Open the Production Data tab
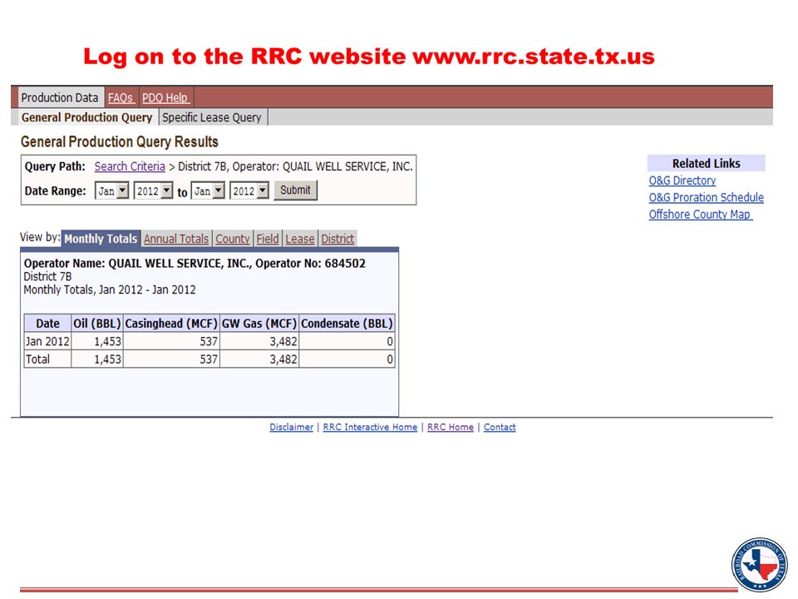This screenshot has height=599, width=798. coord(60,97)
